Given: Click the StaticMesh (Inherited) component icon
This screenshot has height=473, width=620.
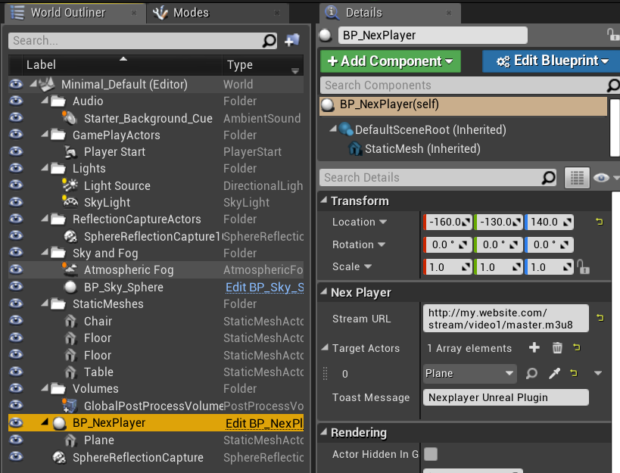Looking at the screenshot, I should tap(355, 148).
